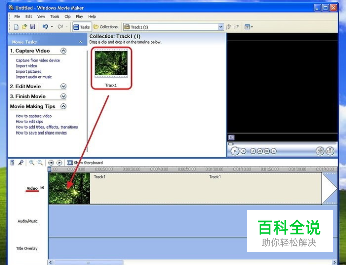The image size is (346, 265).
Task: Click the Forward button in preview controls
Action: (274, 151)
